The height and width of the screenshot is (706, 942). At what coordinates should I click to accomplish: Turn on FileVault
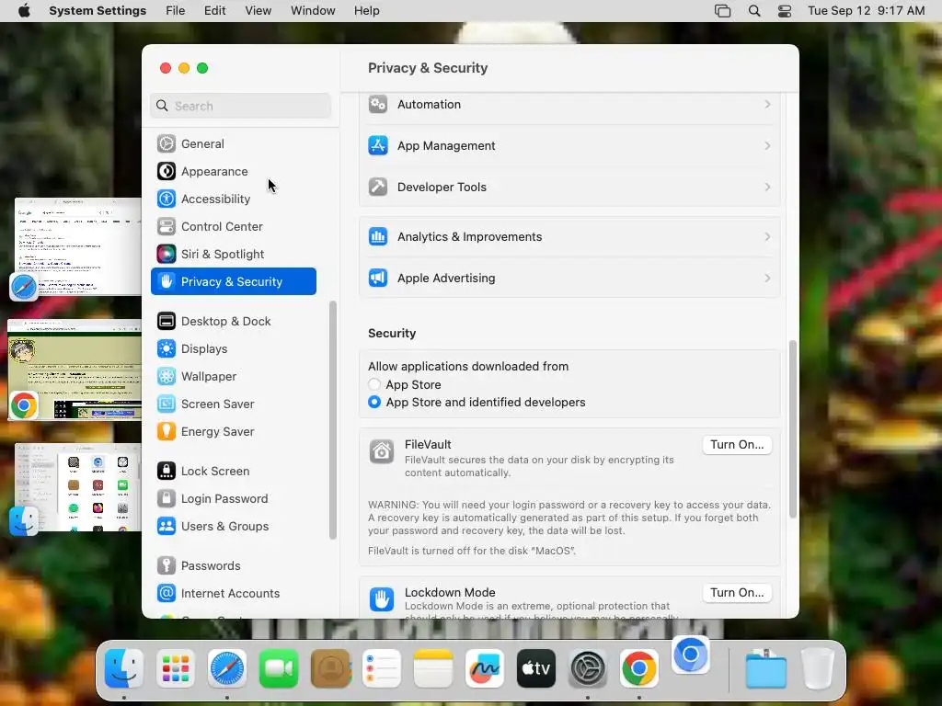737,445
